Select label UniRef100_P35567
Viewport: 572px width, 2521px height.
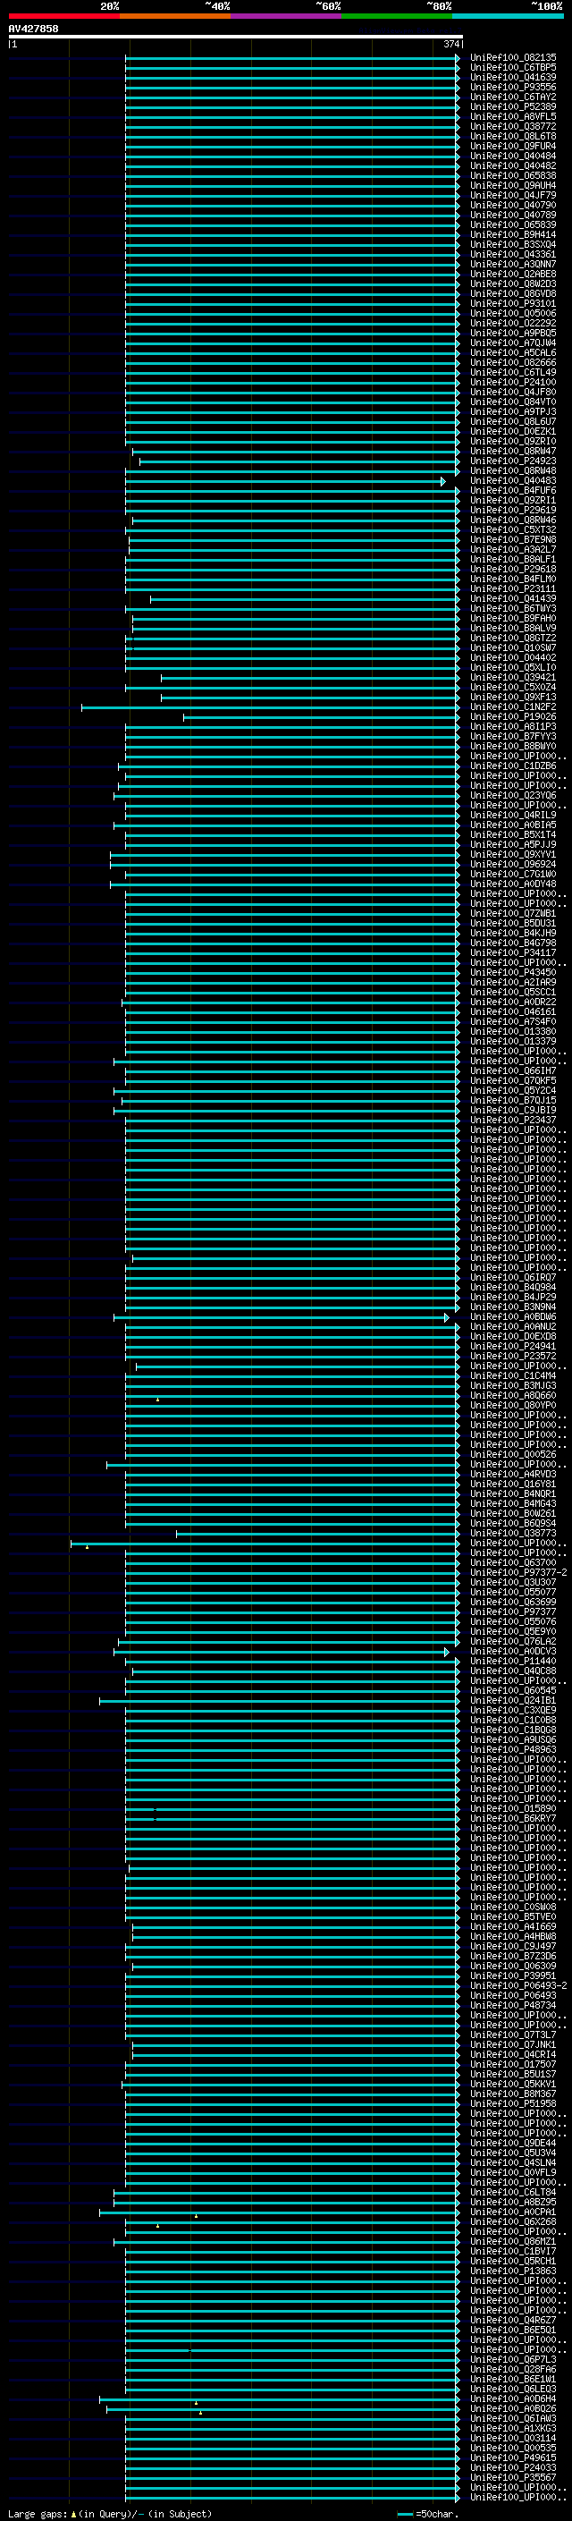[513, 2478]
